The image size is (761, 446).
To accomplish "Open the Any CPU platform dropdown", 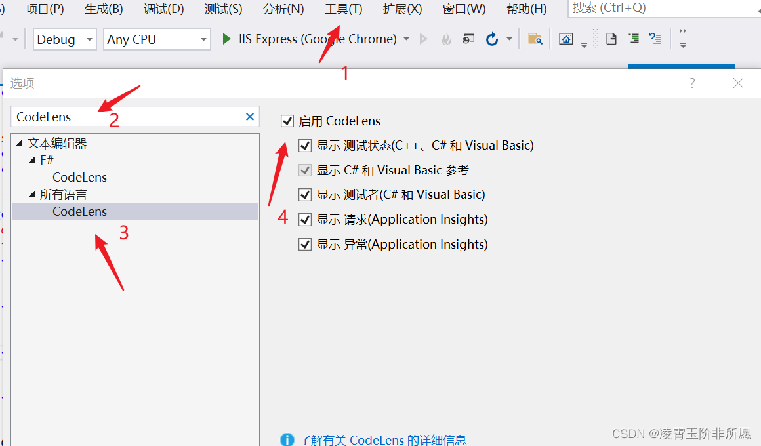I will (204, 39).
